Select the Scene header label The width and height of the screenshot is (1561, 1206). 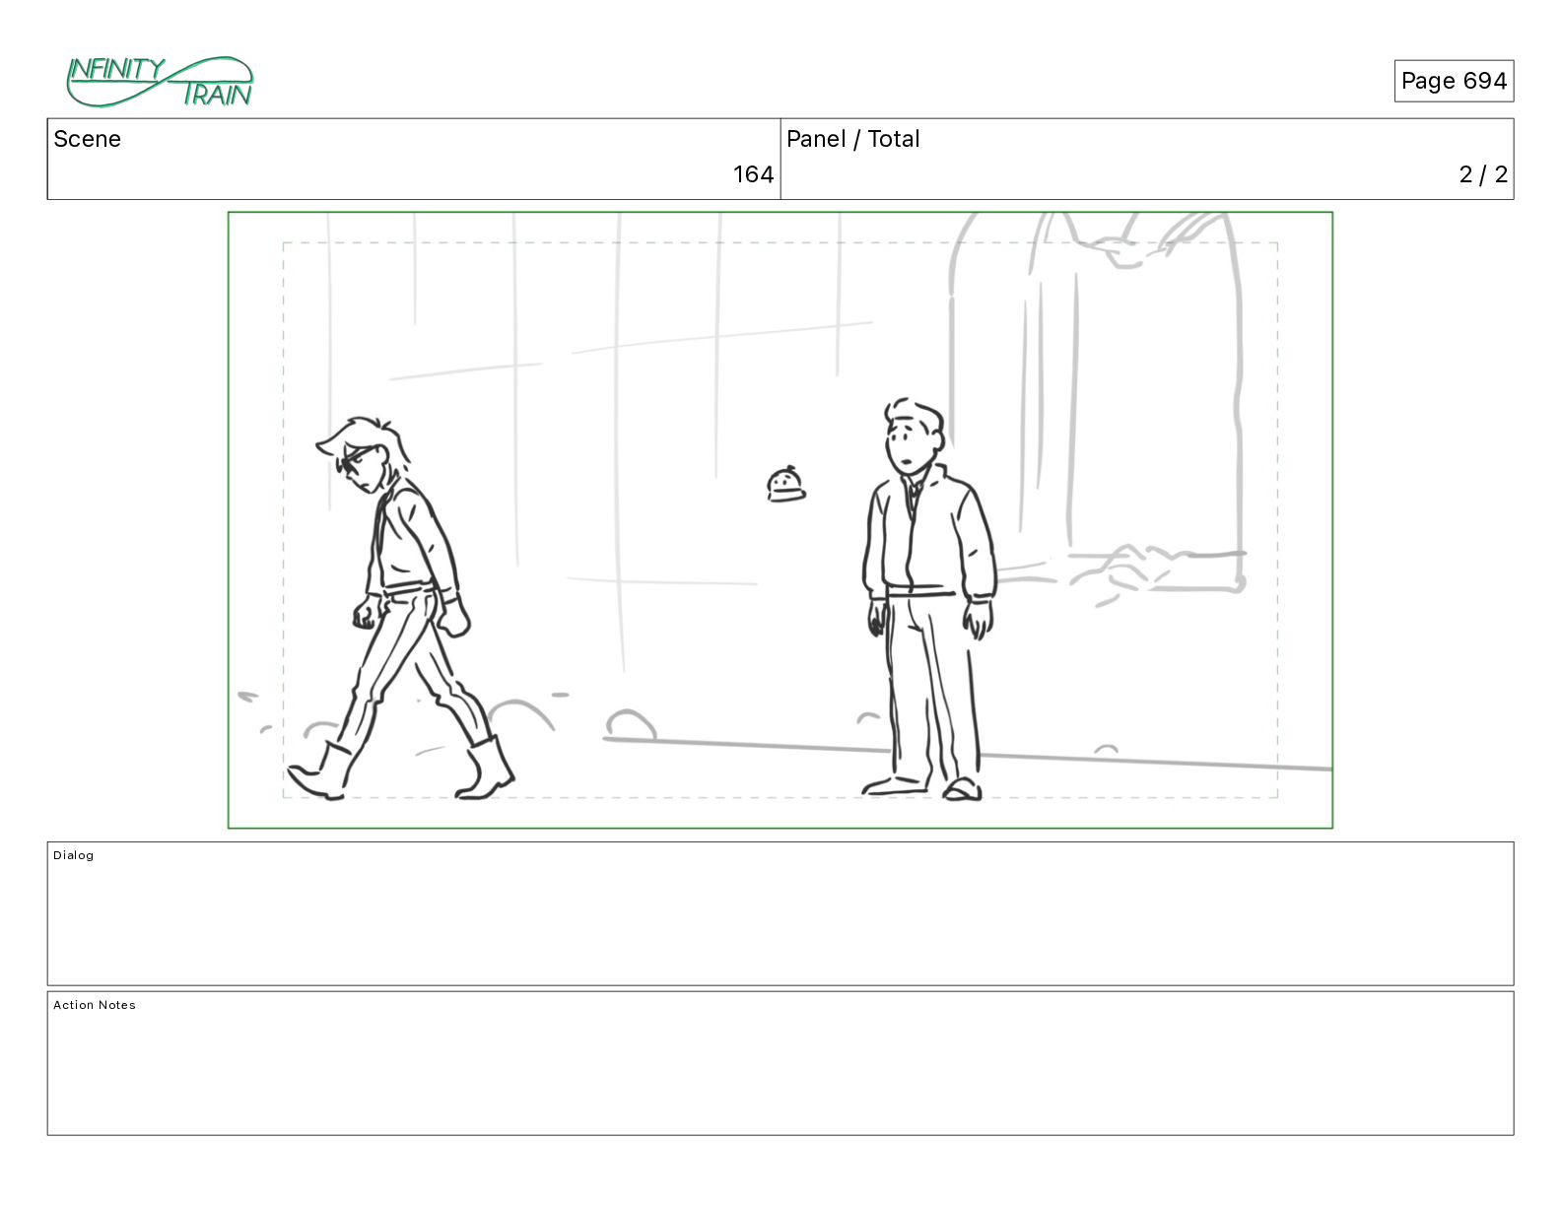point(87,139)
